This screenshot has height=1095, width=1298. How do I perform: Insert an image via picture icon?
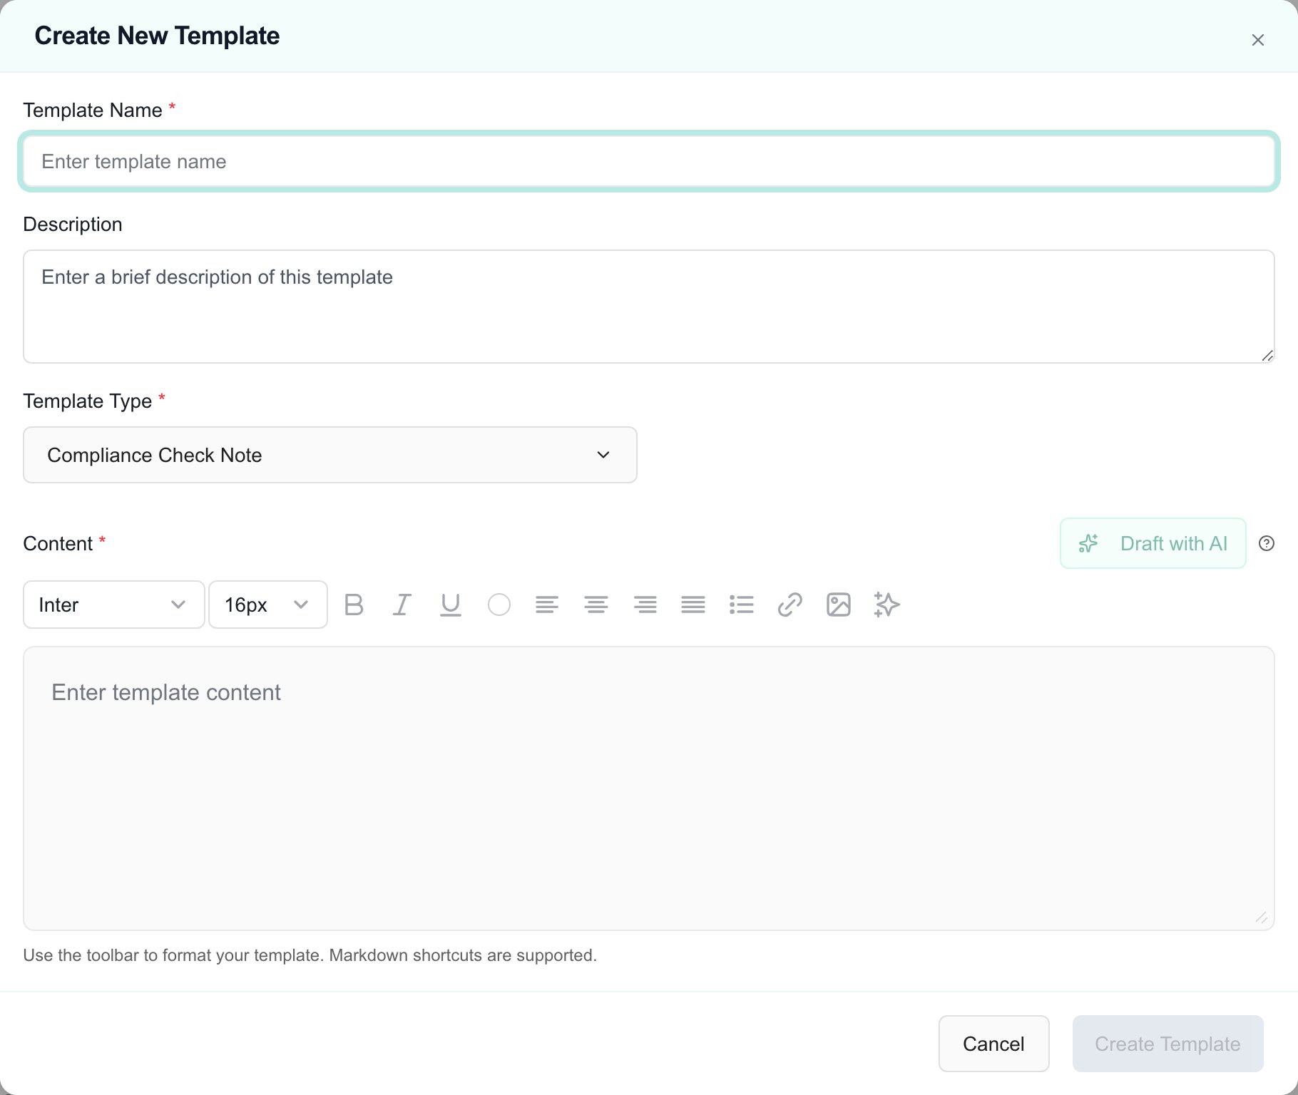coord(839,605)
